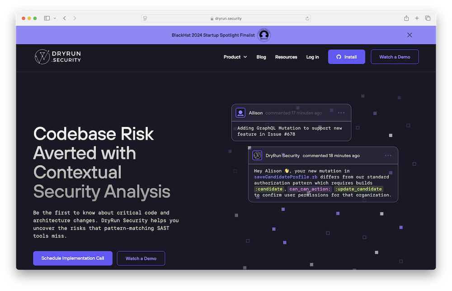Viewport: 452px width, 291px height.
Task: Open the Safari share icon
Action: [x=406, y=18]
